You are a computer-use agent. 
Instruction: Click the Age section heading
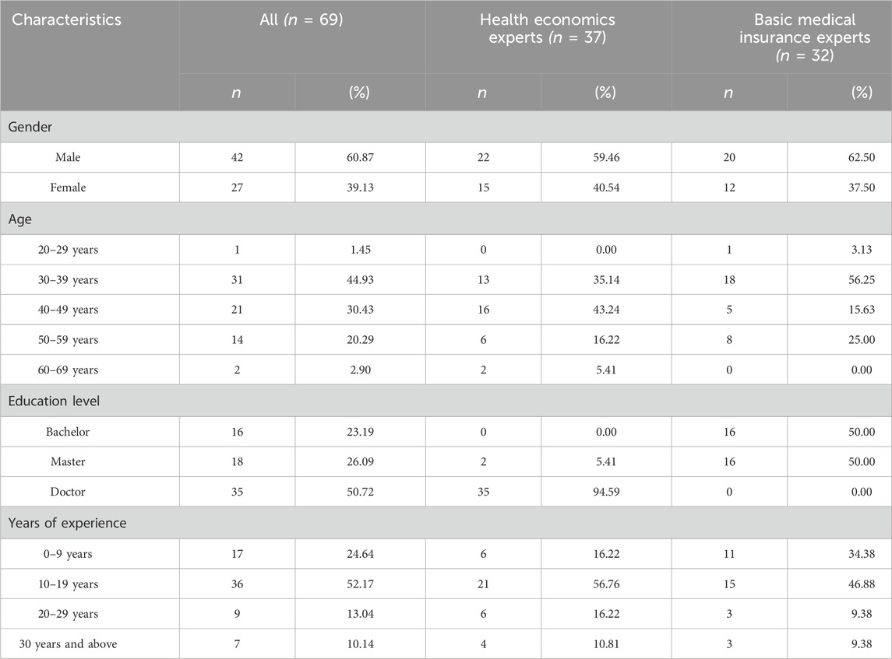(20, 219)
